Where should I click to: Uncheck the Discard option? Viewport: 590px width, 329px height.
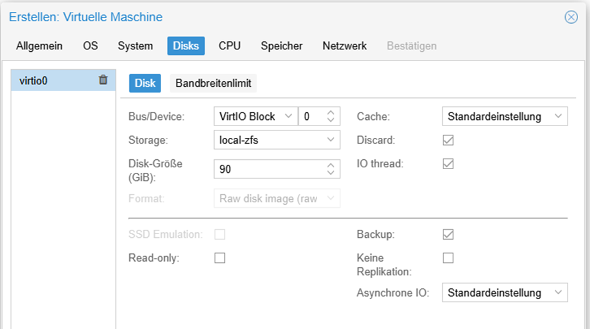448,140
